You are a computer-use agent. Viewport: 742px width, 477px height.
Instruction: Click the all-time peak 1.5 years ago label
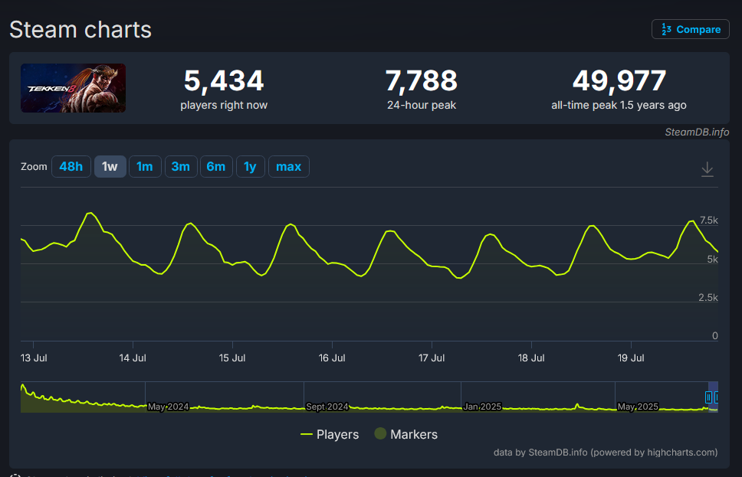coord(619,105)
